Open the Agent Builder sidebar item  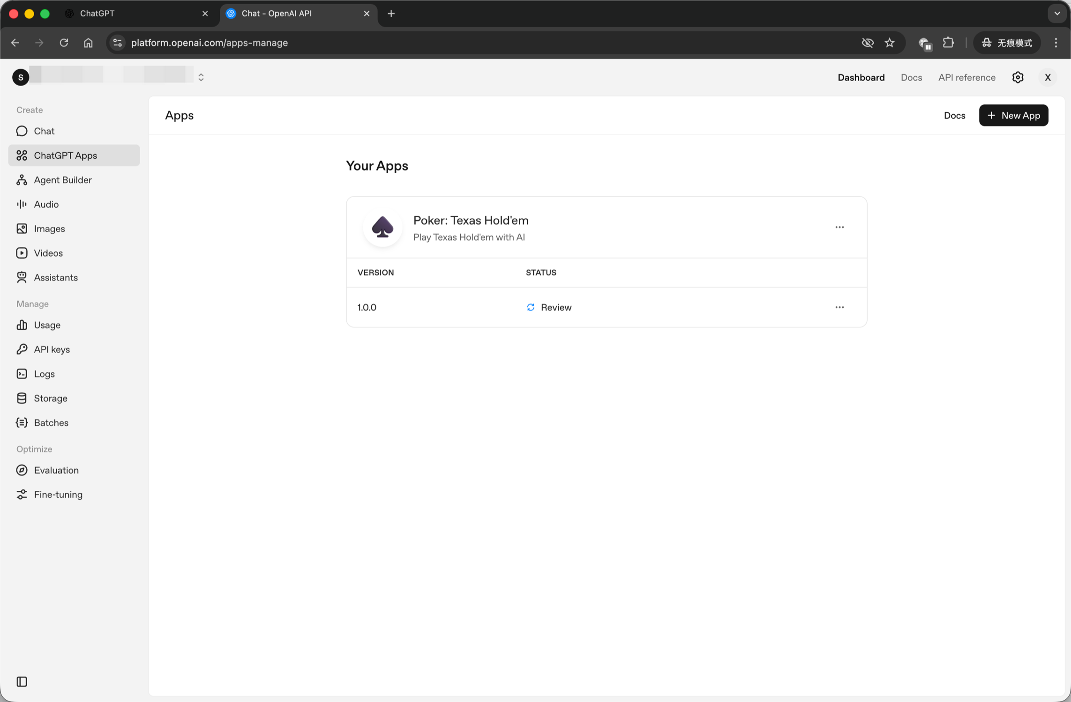pyautogui.click(x=62, y=180)
